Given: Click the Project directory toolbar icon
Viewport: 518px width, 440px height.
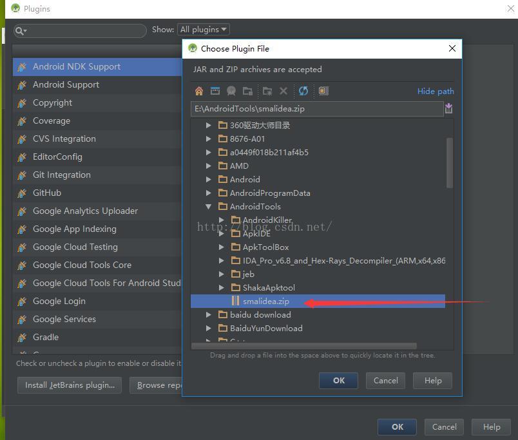Looking at the screenshot, I should tap(231, 91).
